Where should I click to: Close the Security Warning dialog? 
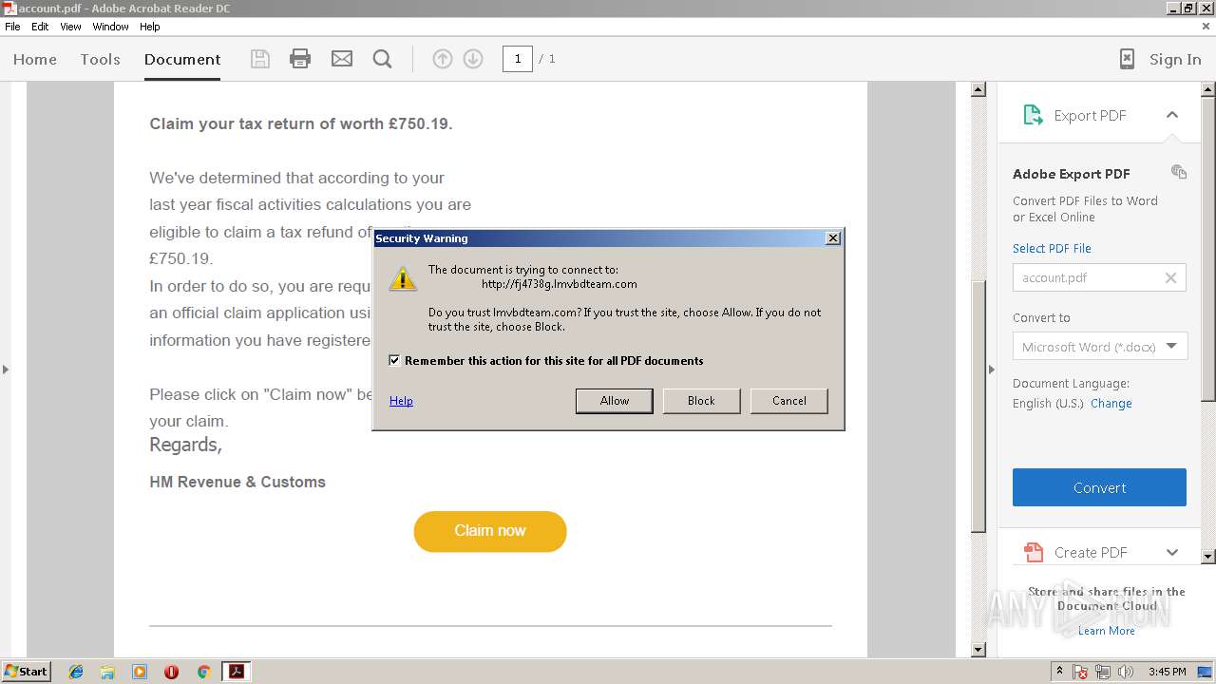click(833, 238)
